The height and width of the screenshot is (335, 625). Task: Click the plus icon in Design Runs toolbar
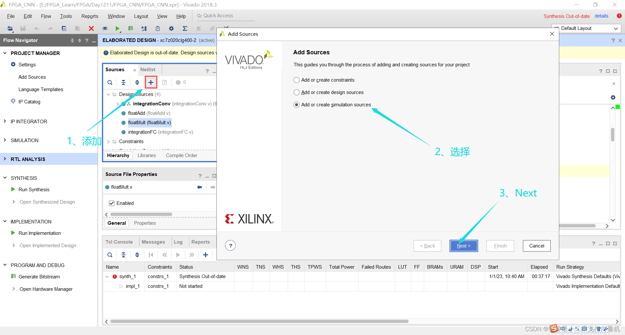tap(205, 255)
